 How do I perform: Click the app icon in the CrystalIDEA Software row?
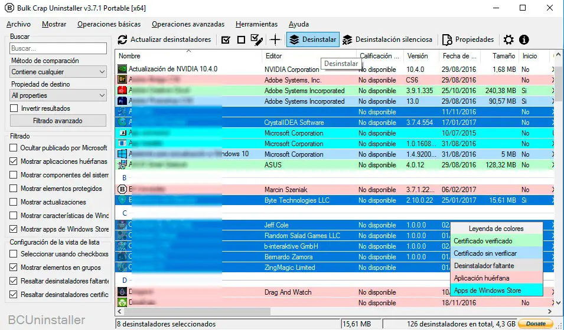coord(122,122)
